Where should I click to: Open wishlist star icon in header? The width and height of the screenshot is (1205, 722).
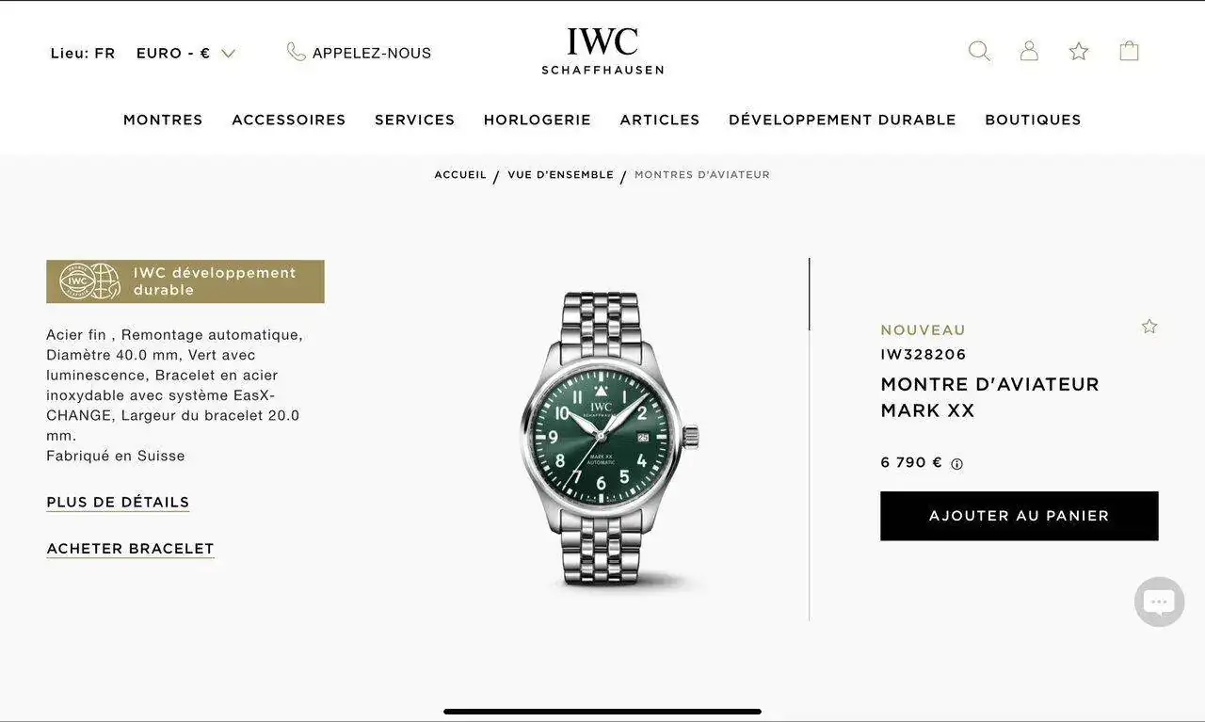[x=1079, y=52]
